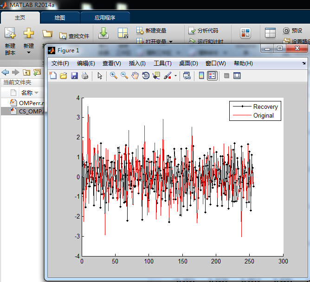Activate the Data Cursor tool
This screenshot has width=310, height=282.
pos(156,76)
